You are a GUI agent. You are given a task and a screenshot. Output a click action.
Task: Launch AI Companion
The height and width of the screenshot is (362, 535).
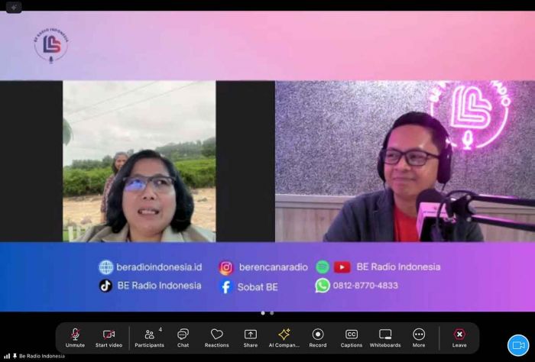pyautogui.click(x=284, y=338)
